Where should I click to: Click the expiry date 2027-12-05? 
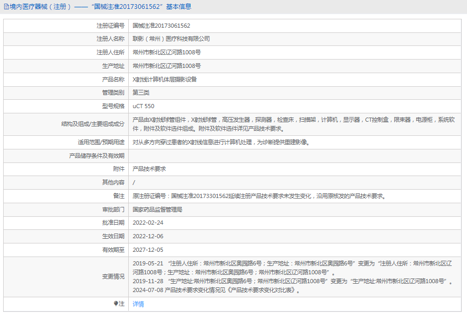coord(148,250)
